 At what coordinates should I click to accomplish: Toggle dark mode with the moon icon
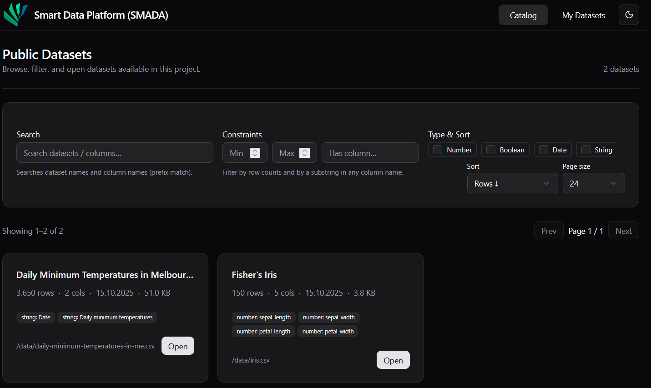(x=629, y=15)
